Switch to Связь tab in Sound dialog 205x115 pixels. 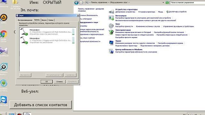[x=51, y=20]
